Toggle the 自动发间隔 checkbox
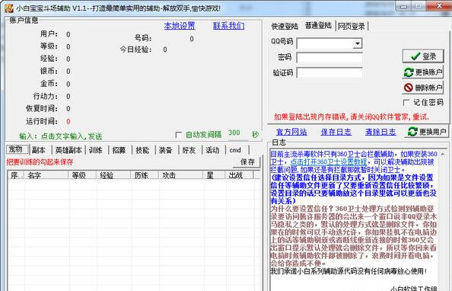This screenshot has height=291, width=452. coord(178,135)
